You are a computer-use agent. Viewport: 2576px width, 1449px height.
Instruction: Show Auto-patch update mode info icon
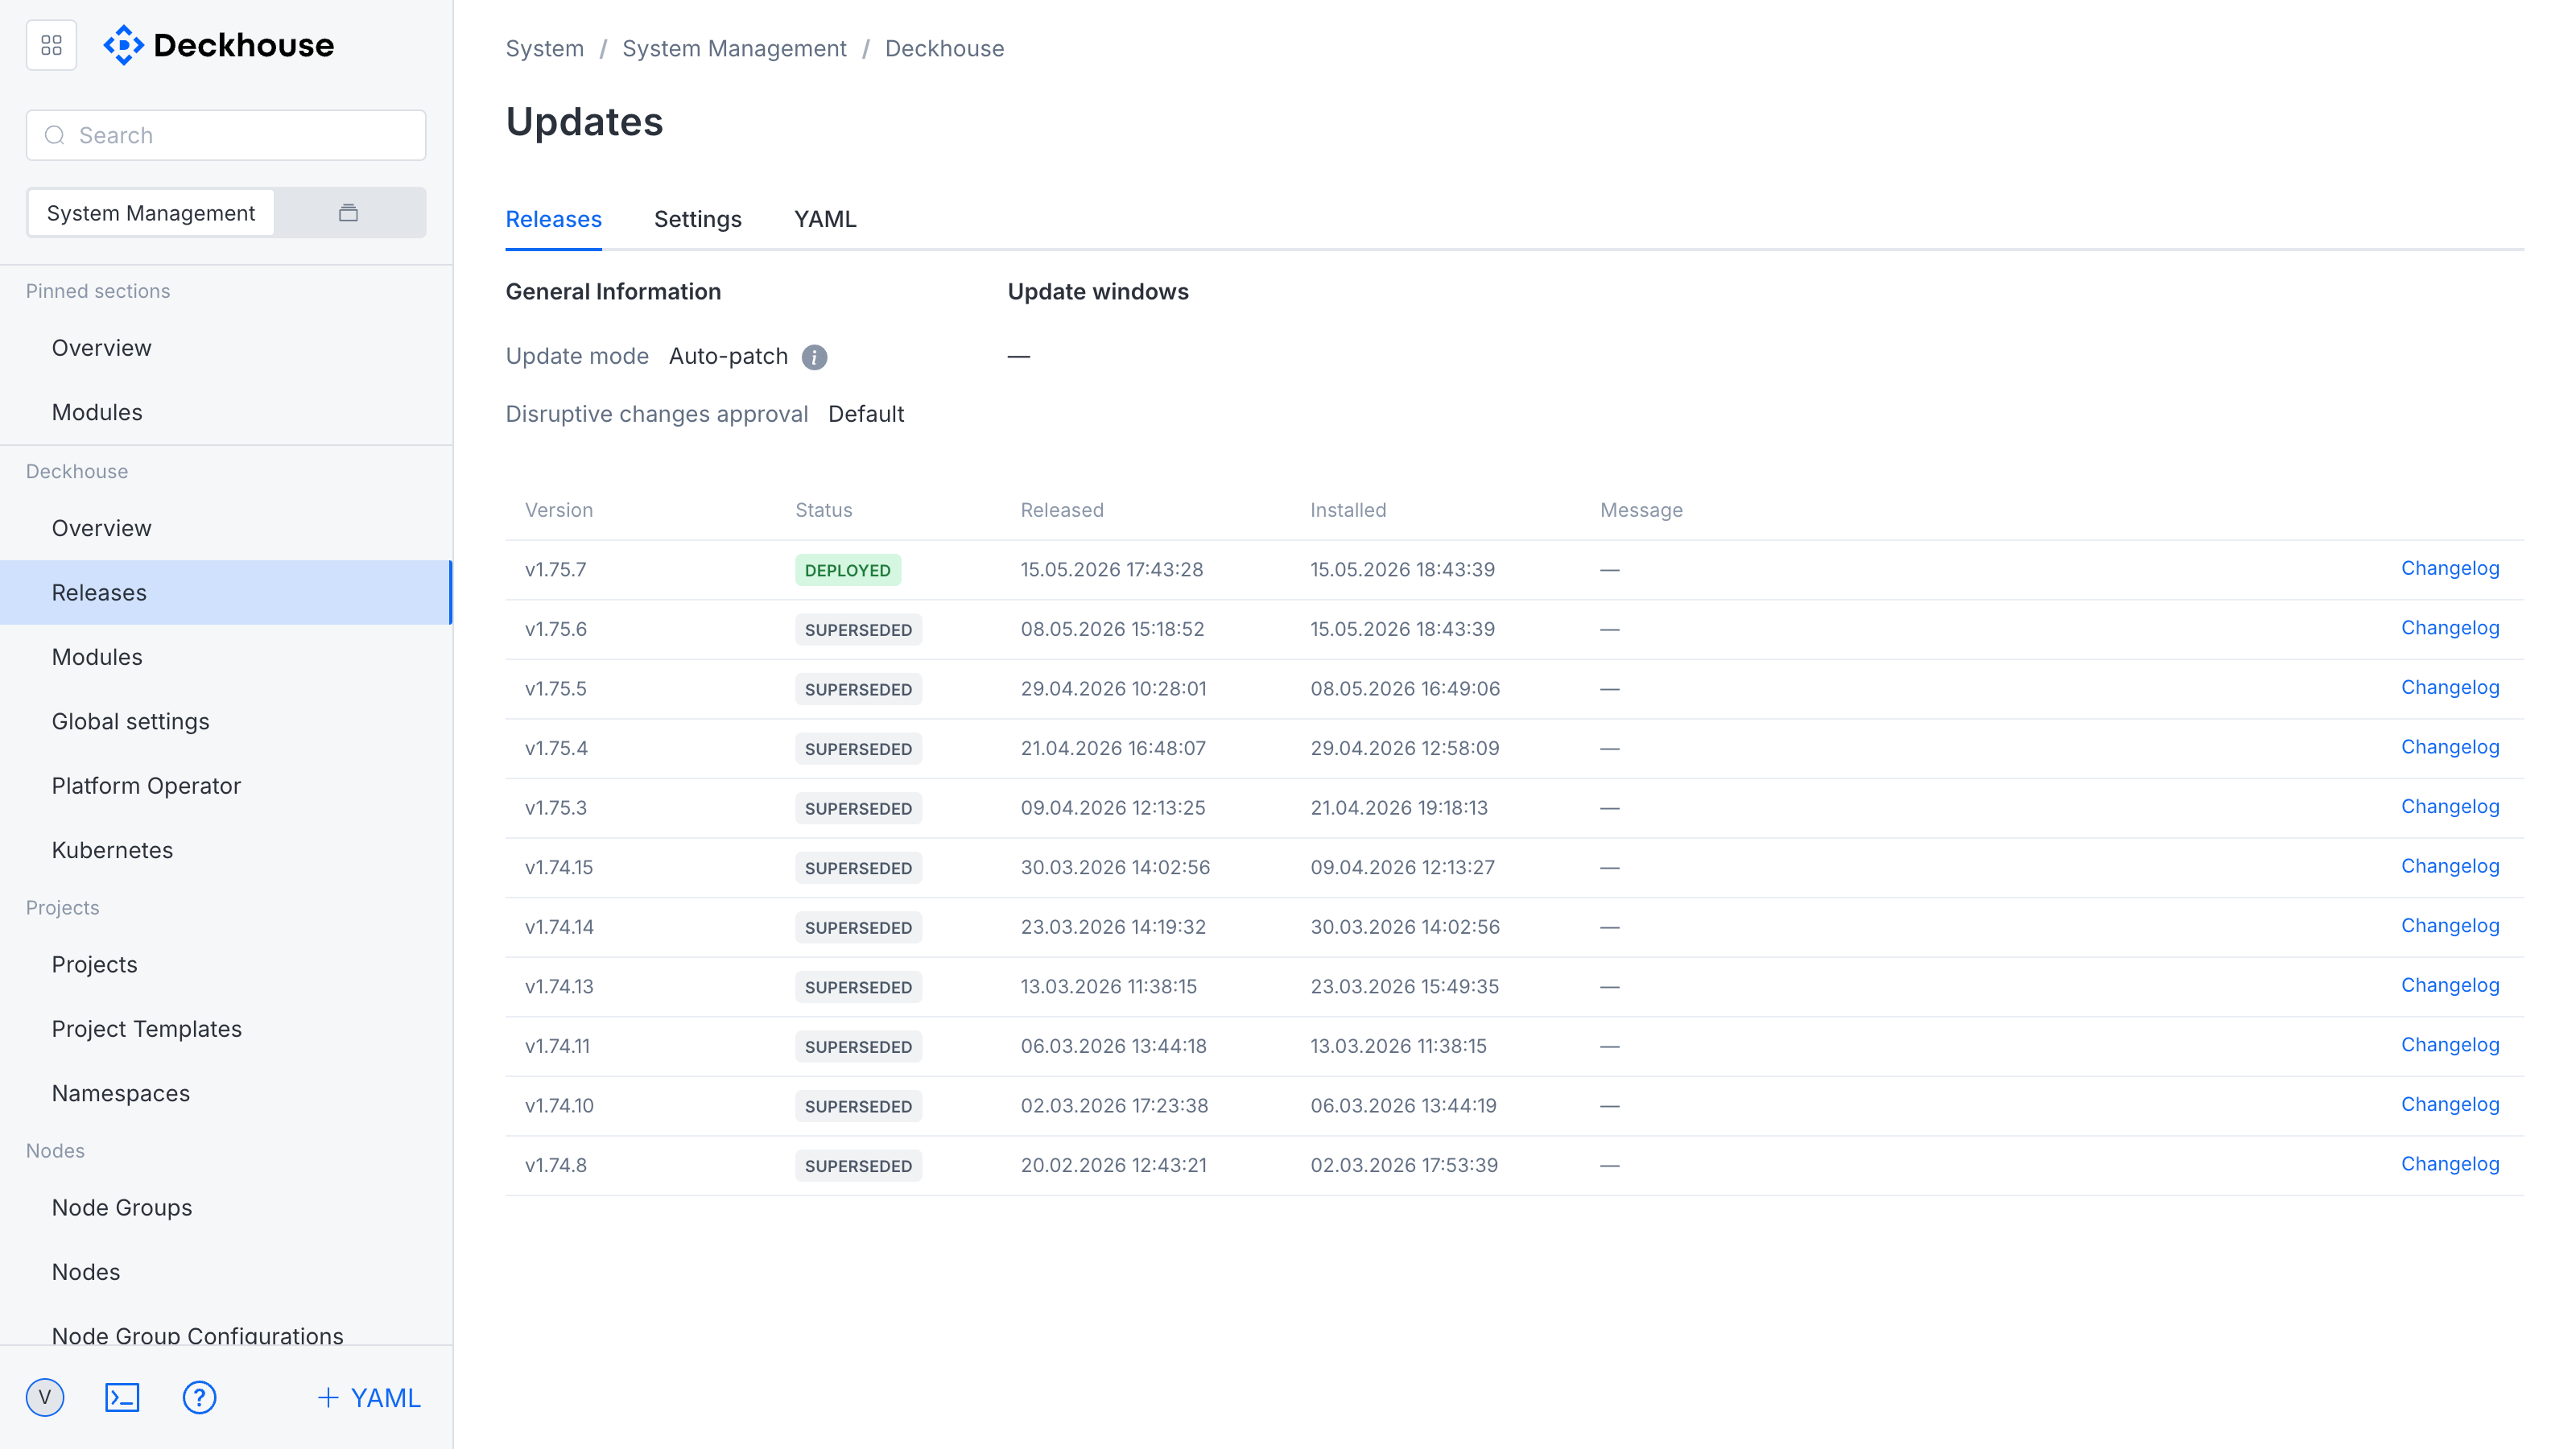(814, 357)
